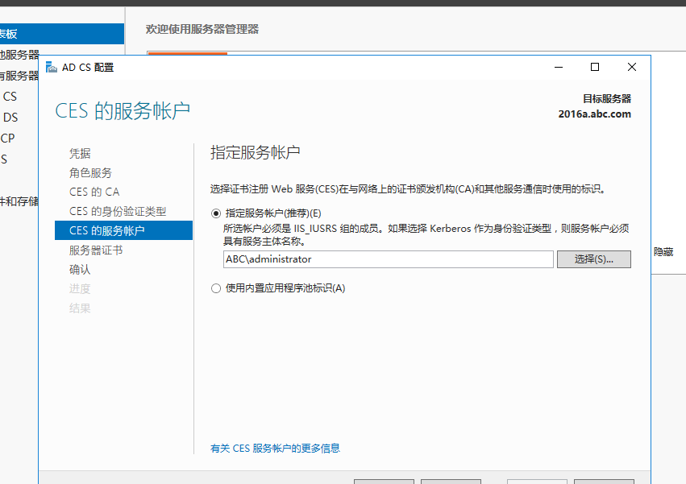Click the 选择(S) button

(593, 259)
